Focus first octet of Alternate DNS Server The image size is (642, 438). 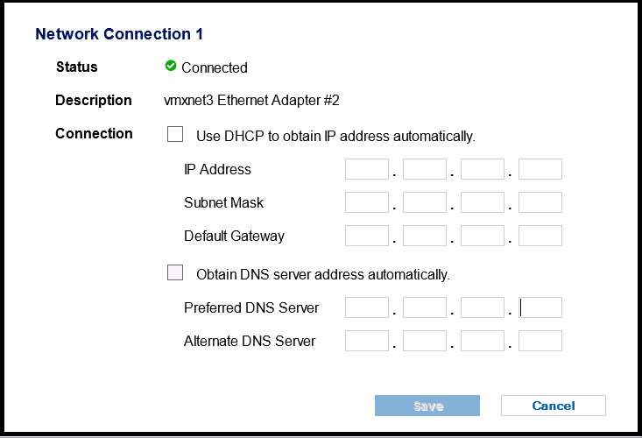point(367,341)
